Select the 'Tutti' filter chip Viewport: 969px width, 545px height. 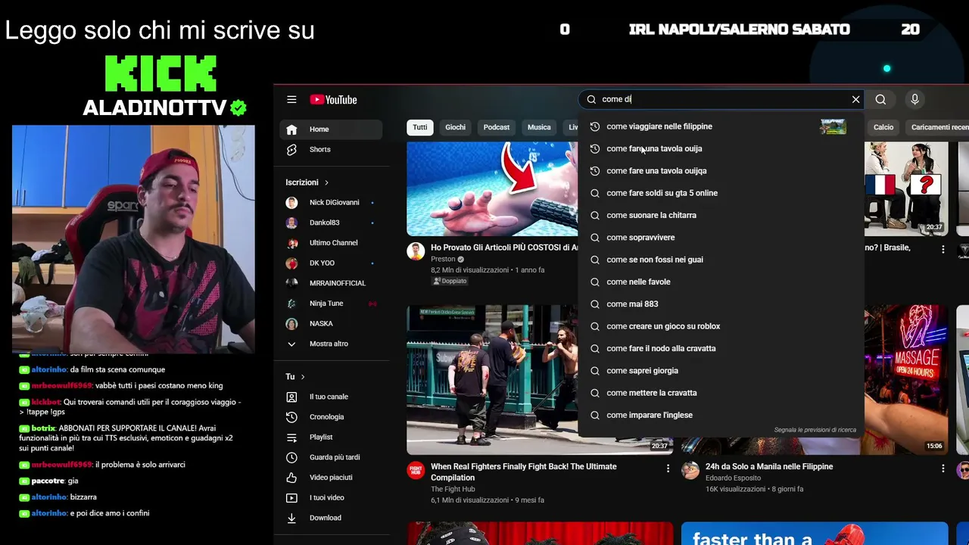click(420, 127)
